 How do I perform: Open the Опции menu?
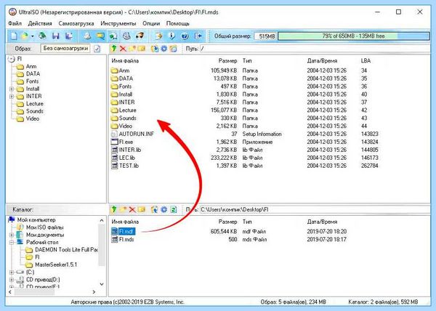tap(151, 24)
